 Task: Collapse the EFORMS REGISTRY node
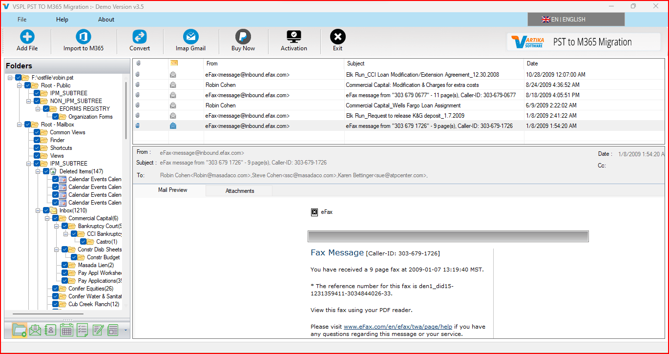point(38,109)
